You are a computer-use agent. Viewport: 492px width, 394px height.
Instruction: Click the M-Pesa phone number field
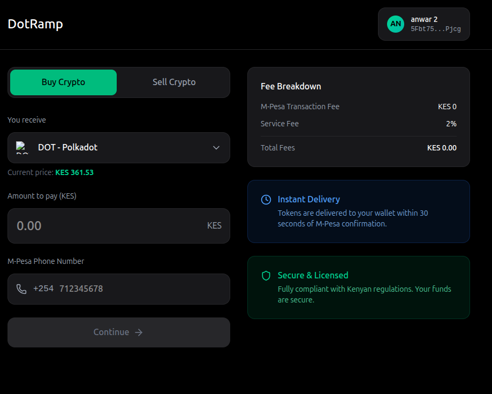click(119, 289)
